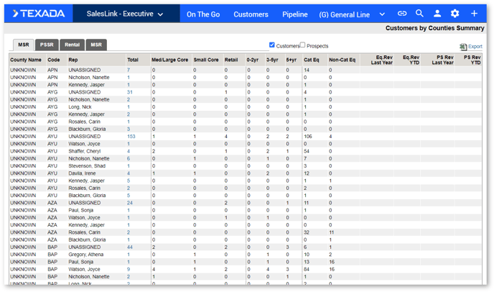The width and height of the screenshot is (494, 292).
Task: Switch to the Rental tab
Action: coord(72,45)
